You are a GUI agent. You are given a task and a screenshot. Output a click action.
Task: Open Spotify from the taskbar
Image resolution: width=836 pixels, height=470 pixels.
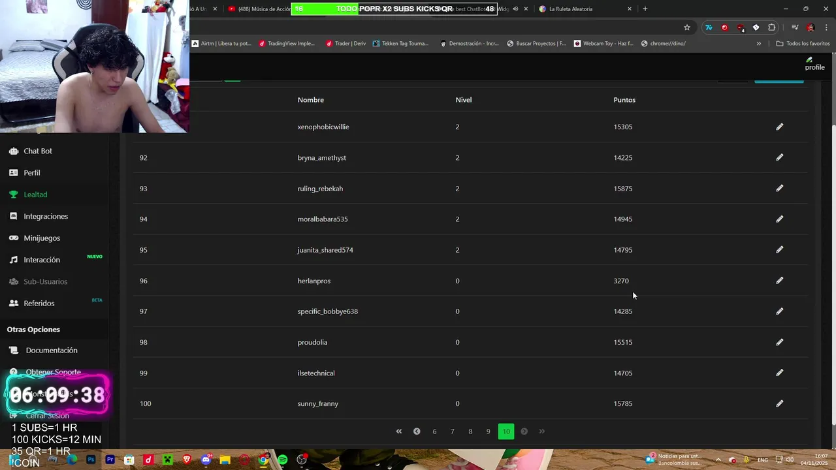click(x=282, y=460)
